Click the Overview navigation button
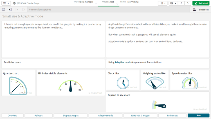211x119 pixels. [12, 116]
